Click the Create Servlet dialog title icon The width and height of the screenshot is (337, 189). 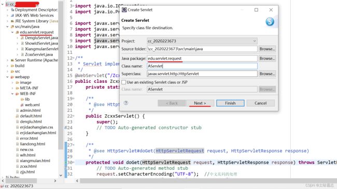124,10
